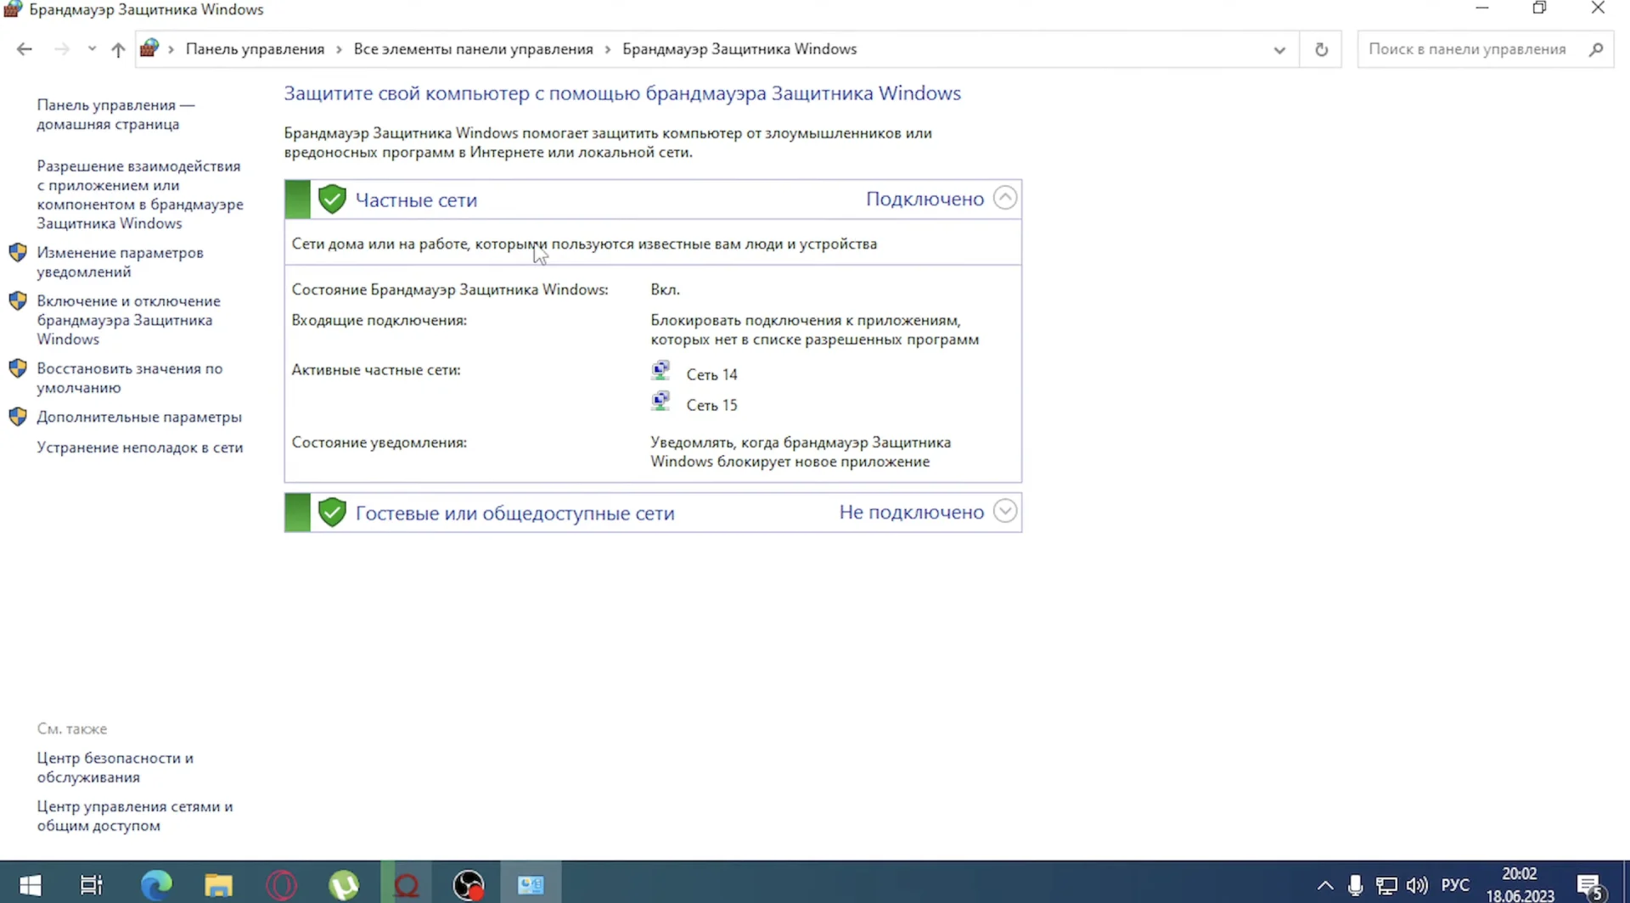Open recent locations dropdown arrow
The height and width of the screenshot is (903, 1630).
(x=92, y=49)
